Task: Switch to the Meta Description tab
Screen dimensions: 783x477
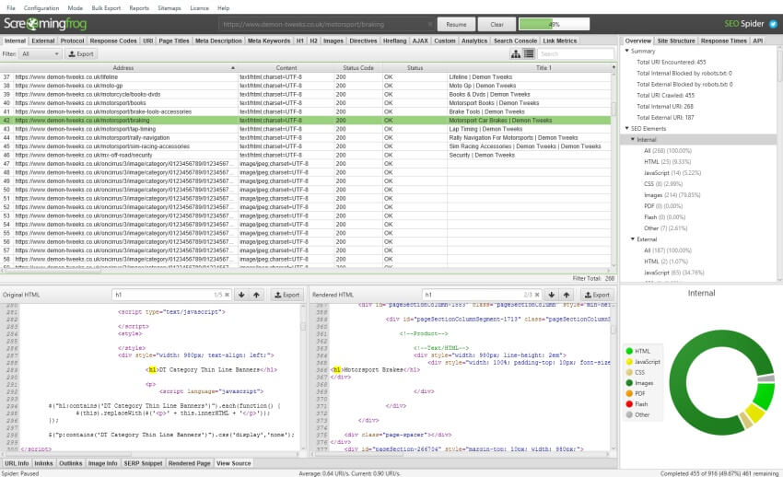Action: tap(218, 41)
